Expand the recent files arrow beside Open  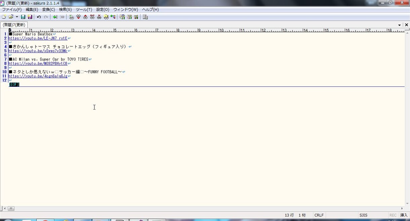pyautogui.click(x=17, y=17)
